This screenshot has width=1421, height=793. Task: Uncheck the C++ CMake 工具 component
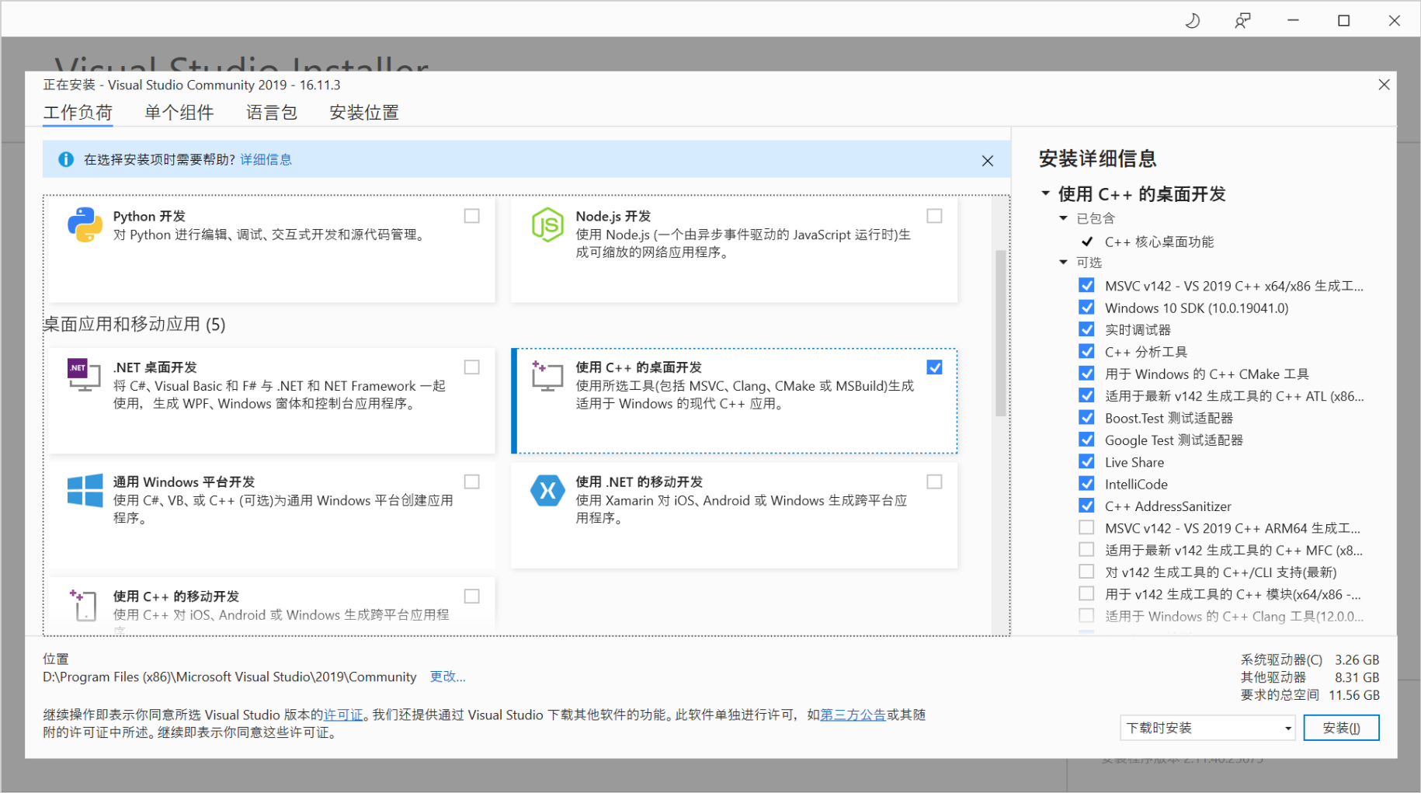tap(1086, 373)
